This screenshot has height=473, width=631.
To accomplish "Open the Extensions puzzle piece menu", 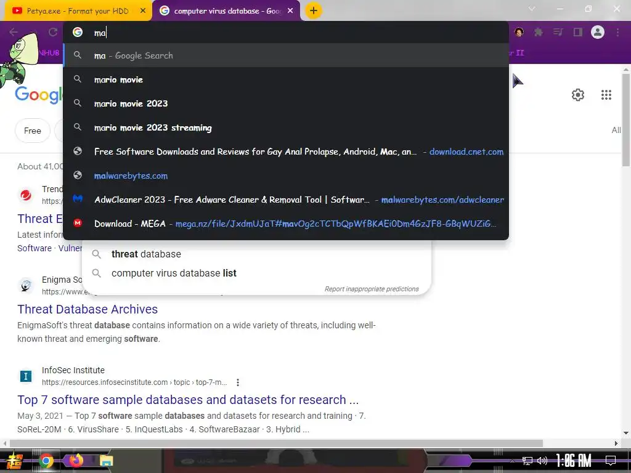I will (539, 32).
